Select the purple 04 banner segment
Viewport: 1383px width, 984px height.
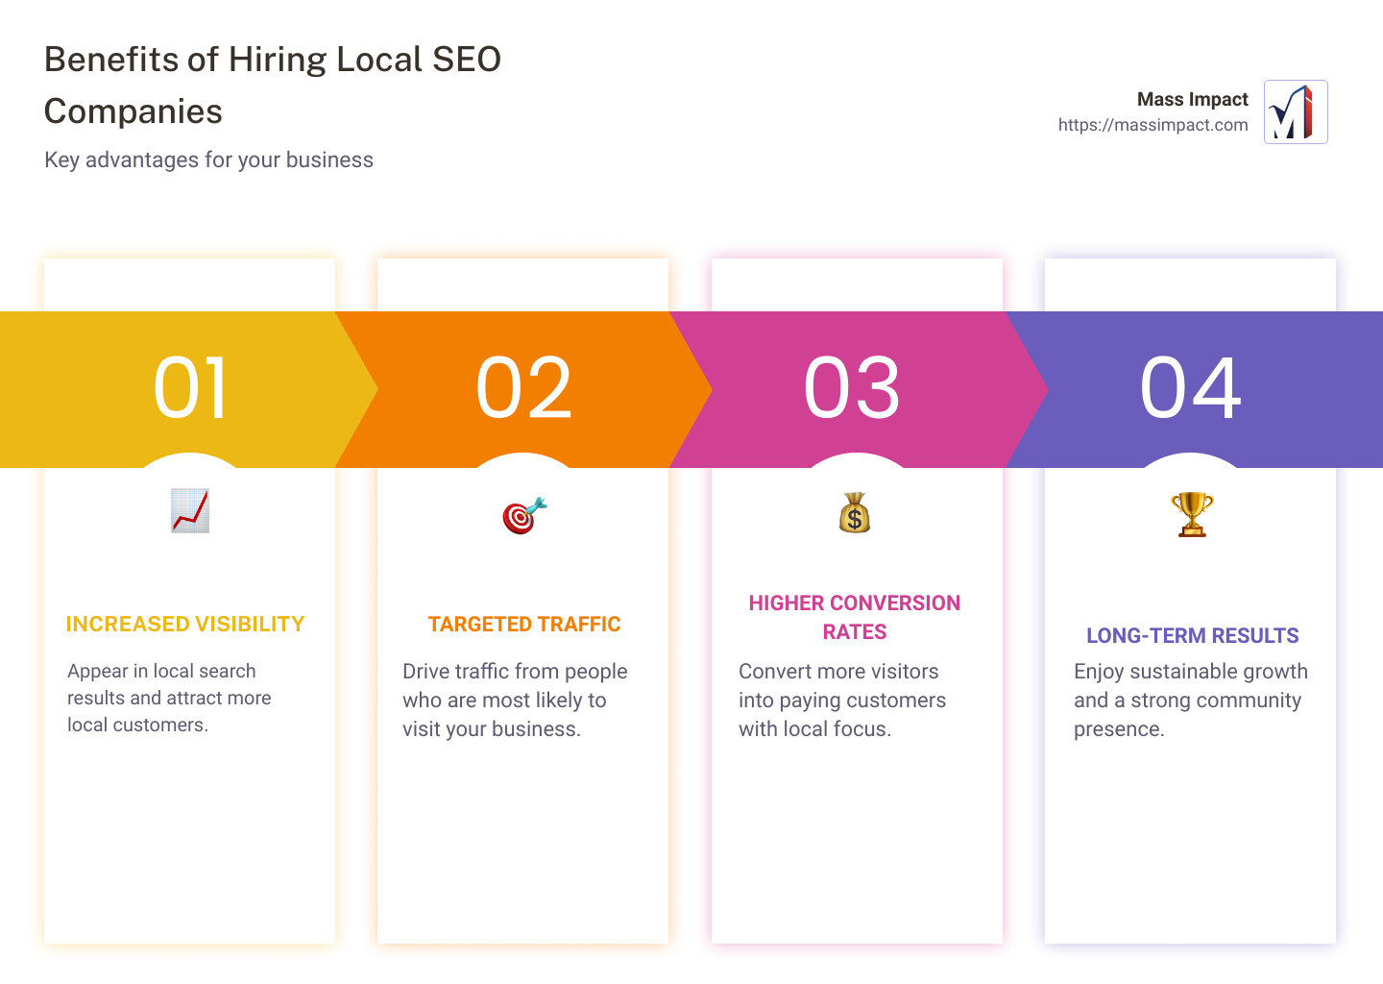point(1191,388)
